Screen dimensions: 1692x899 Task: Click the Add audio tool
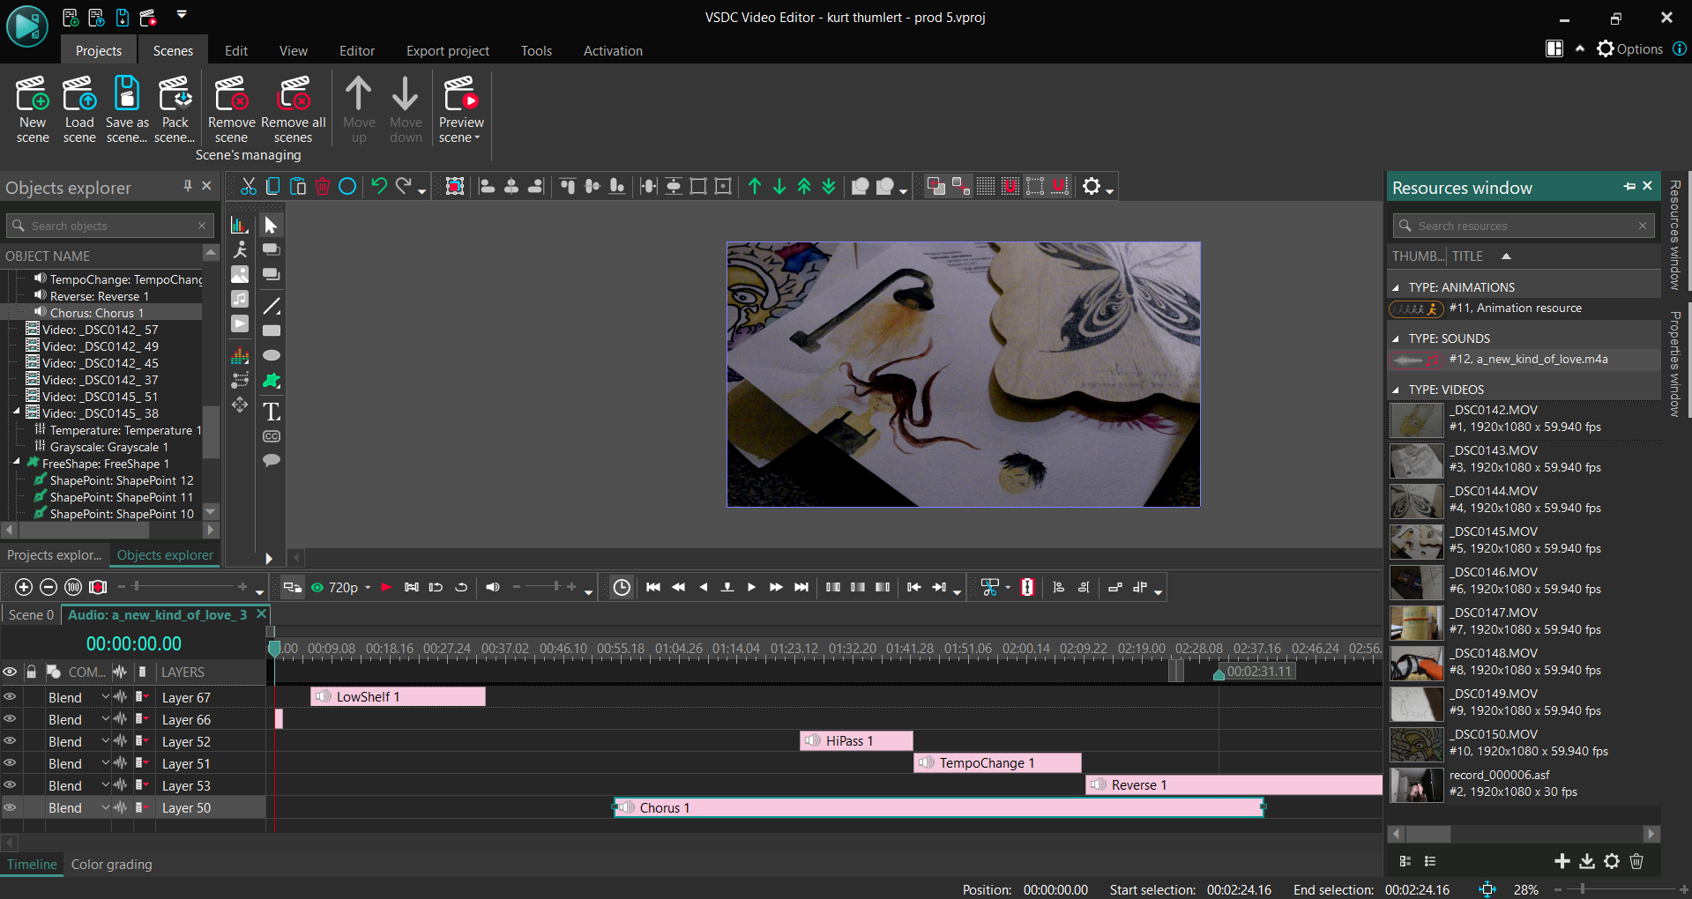(x=240, y=299)
